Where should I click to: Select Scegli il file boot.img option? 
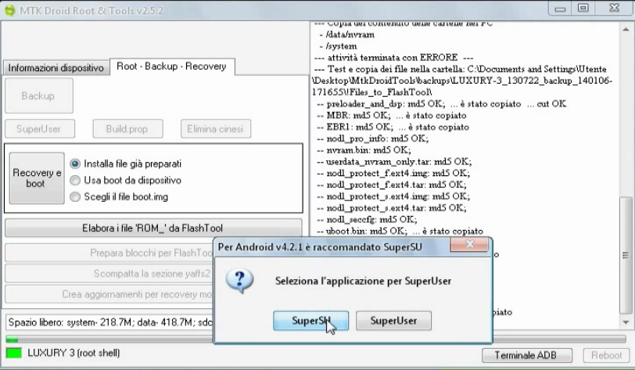coord(119,196)
